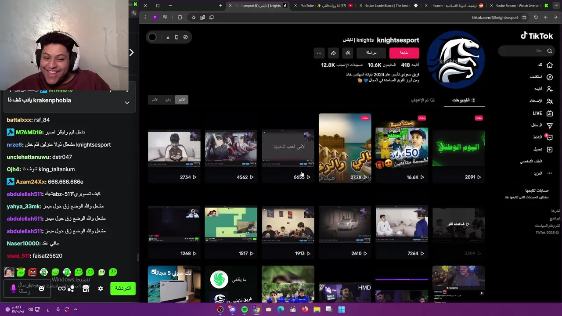Open the browser three-dots menu
This screenshot has height=316, width=562.
coord(145,18)
